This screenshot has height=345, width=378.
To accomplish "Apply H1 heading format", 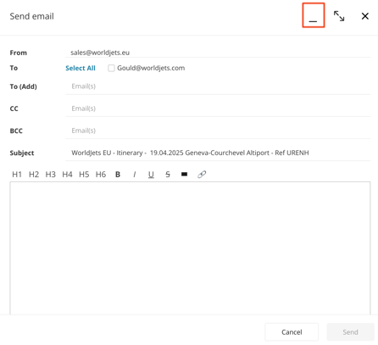I will [17, 175].
